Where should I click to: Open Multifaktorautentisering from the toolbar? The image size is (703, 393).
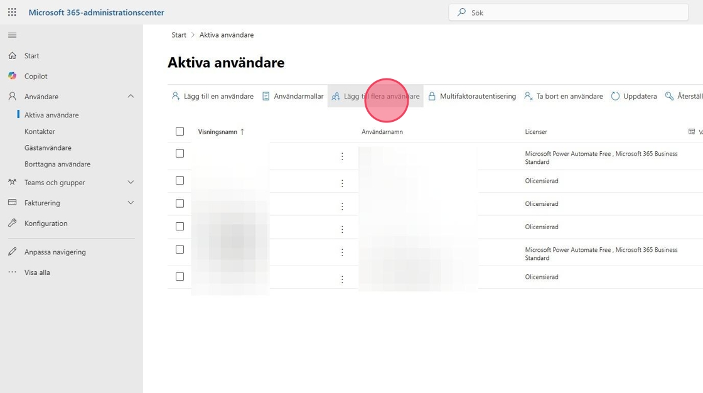click(471, 96)
